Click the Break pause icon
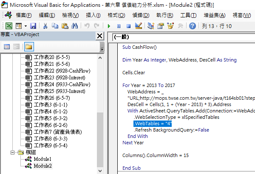The width and height of the screenshot is (255, 174). click(x=119, y=26)
